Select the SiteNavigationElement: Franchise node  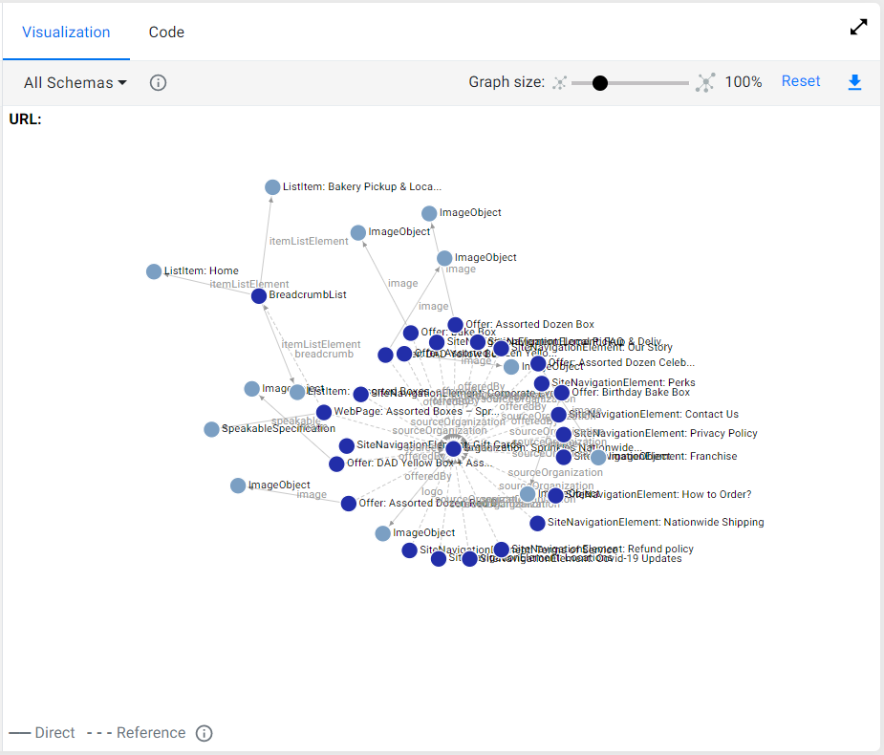564,457
